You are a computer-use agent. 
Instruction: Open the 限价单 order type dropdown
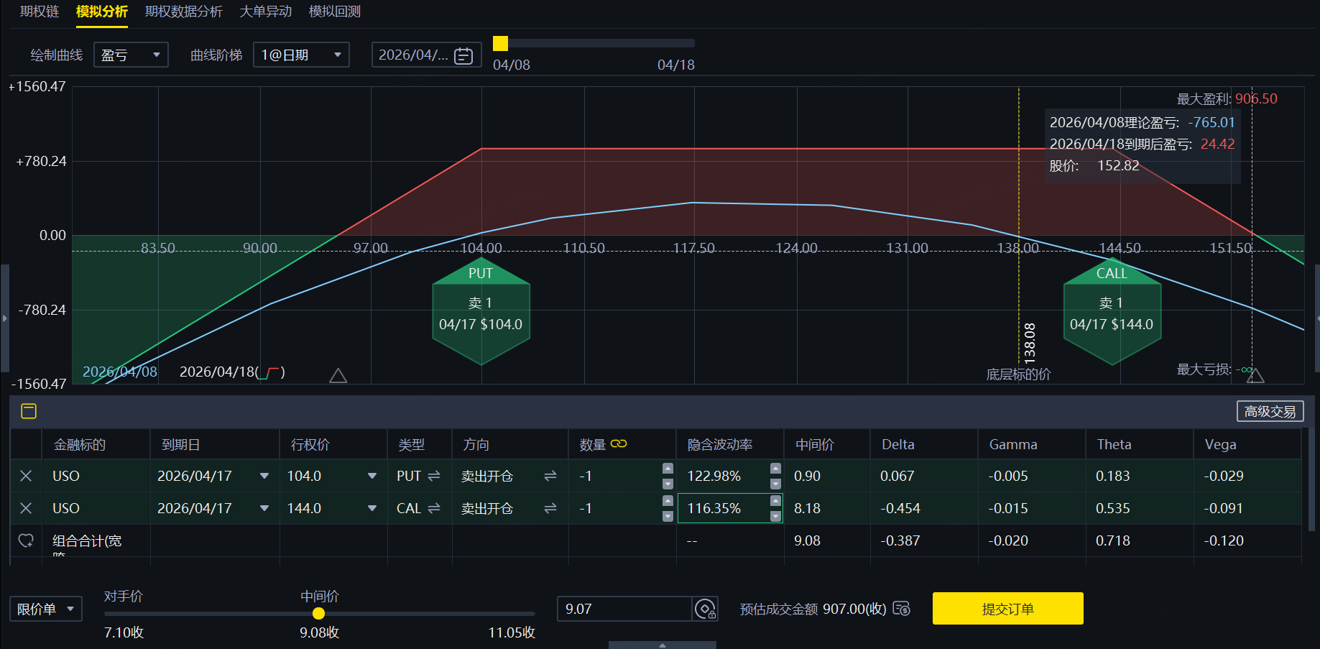45,609
